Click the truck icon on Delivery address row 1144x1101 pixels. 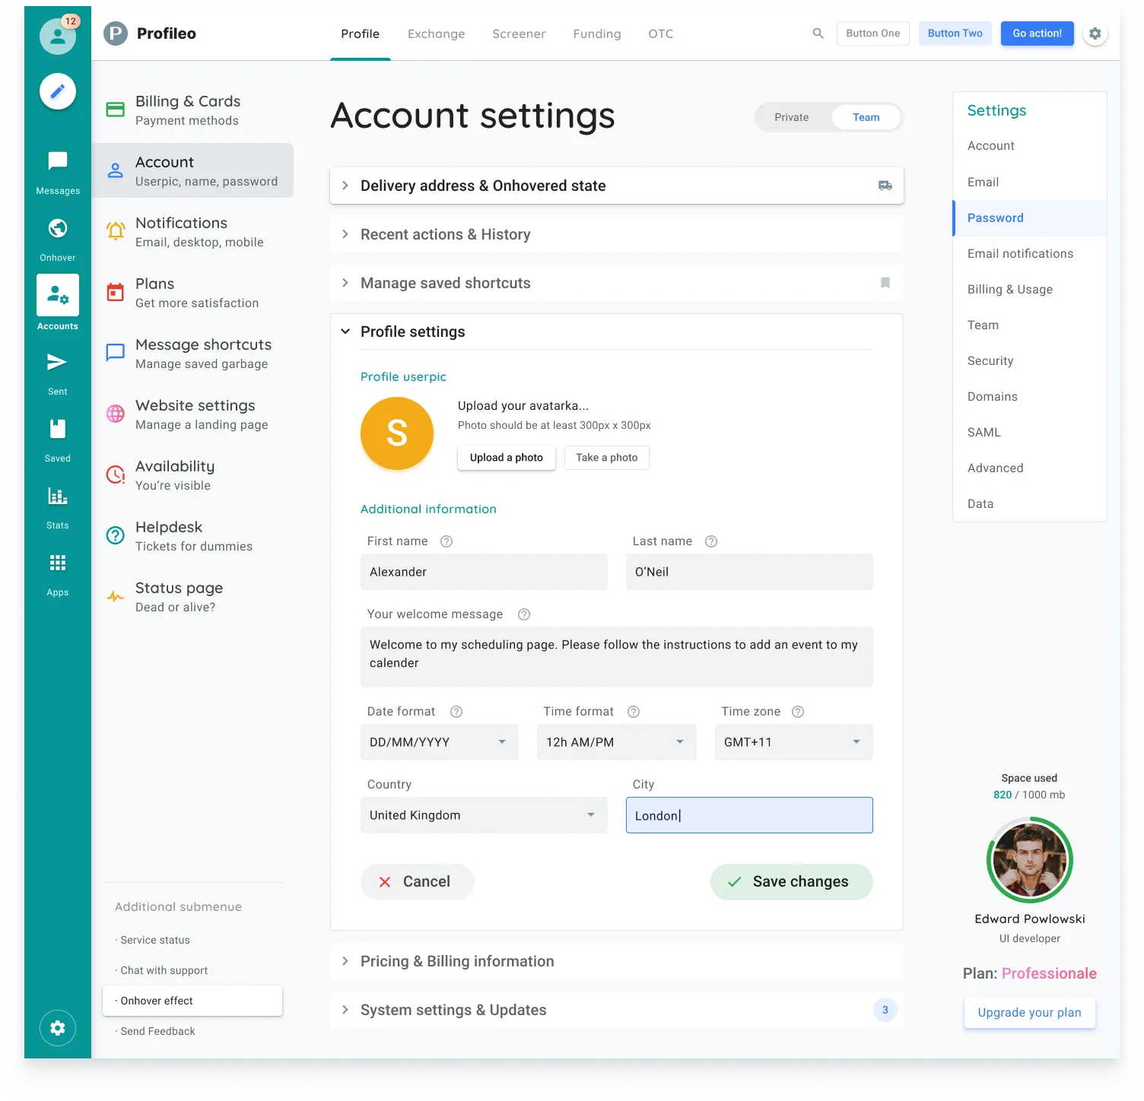(885, 185)
